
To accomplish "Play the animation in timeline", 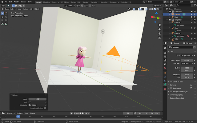I will coord(83,113).
